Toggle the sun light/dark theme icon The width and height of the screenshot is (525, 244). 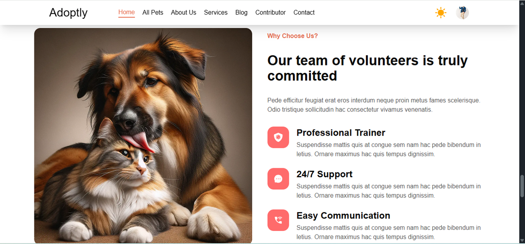click(x=441, y=13)
